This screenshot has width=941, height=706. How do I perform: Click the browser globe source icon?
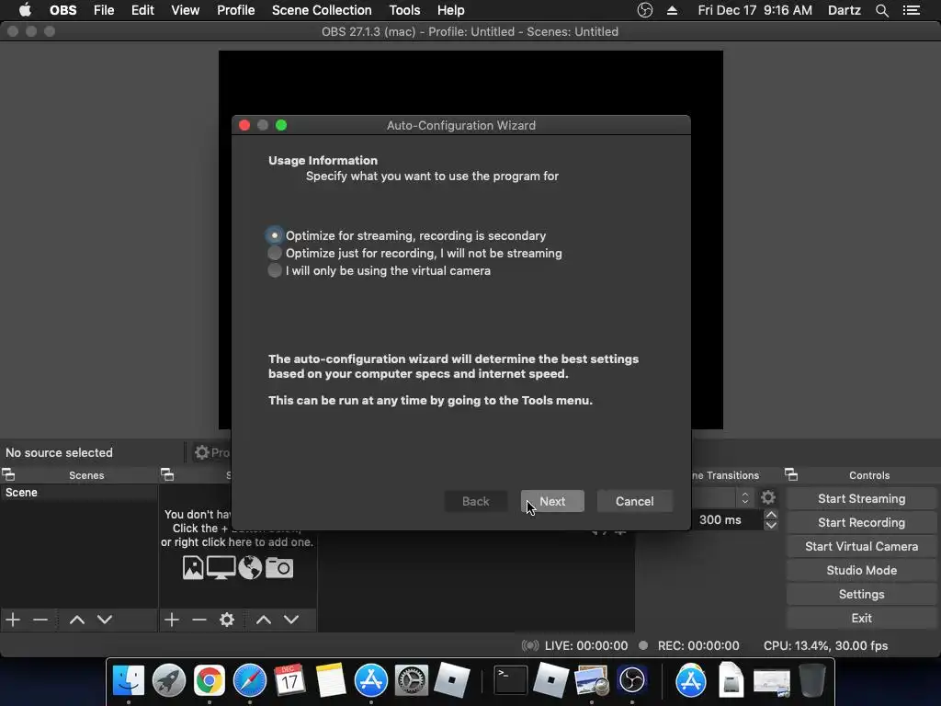250,567
